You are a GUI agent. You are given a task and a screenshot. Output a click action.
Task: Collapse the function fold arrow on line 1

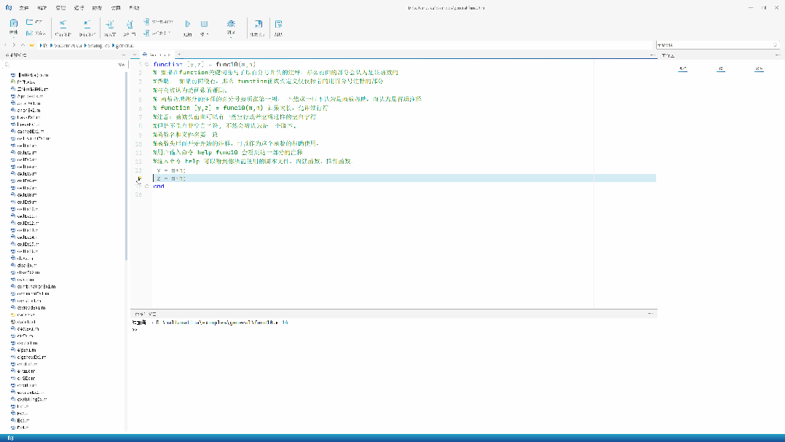tap(146, 64)
